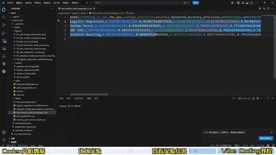Open Explorer More Actions ellipsis
This screenshot has width=276, height=155.
point(53,9)
